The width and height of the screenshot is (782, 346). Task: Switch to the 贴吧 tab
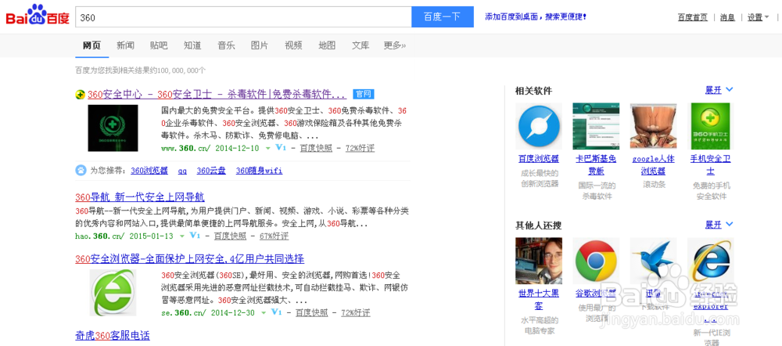(x=159, y=45)
